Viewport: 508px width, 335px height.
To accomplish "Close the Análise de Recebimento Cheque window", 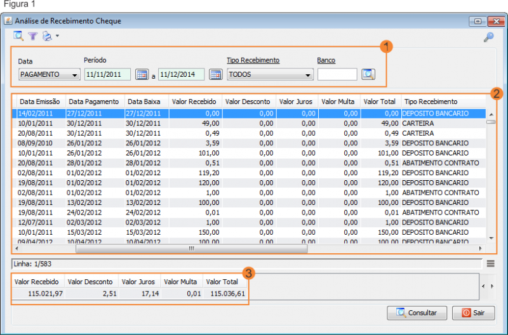I will (496, 22).
